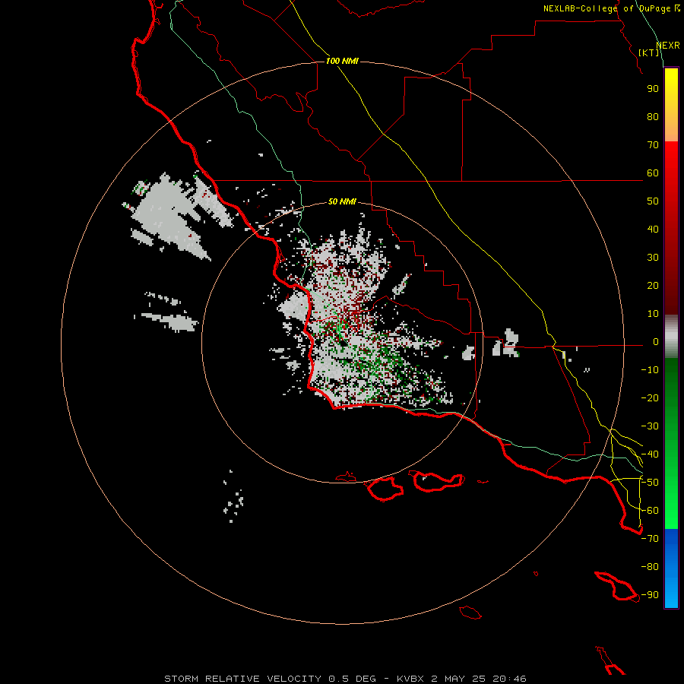Click the "[KT]" units label
The height and width of the screenshot is (684, 684).
649,52
